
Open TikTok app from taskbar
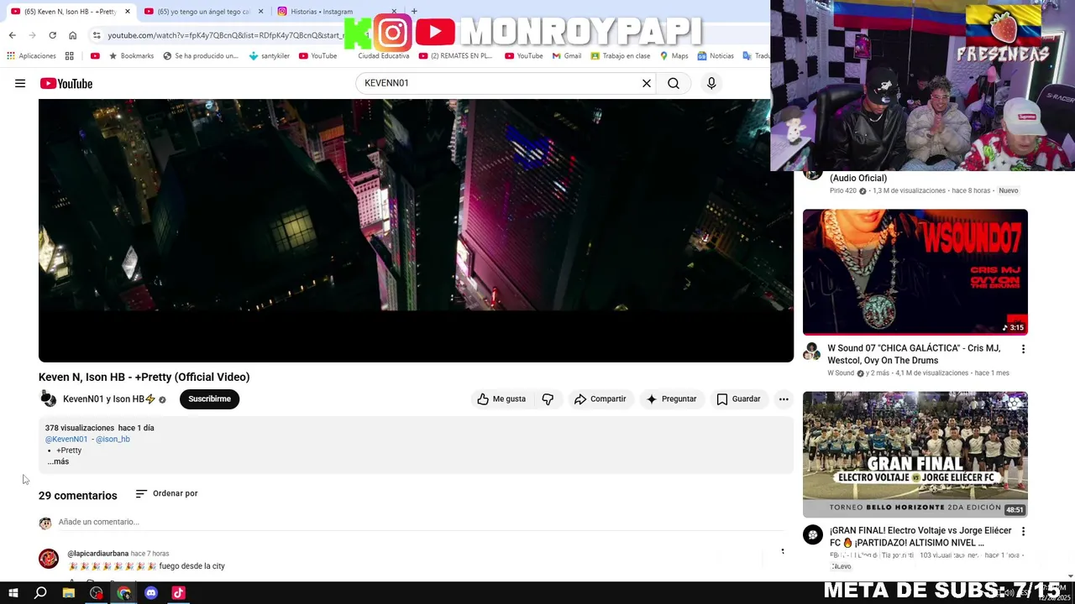(x=178, y=592)
